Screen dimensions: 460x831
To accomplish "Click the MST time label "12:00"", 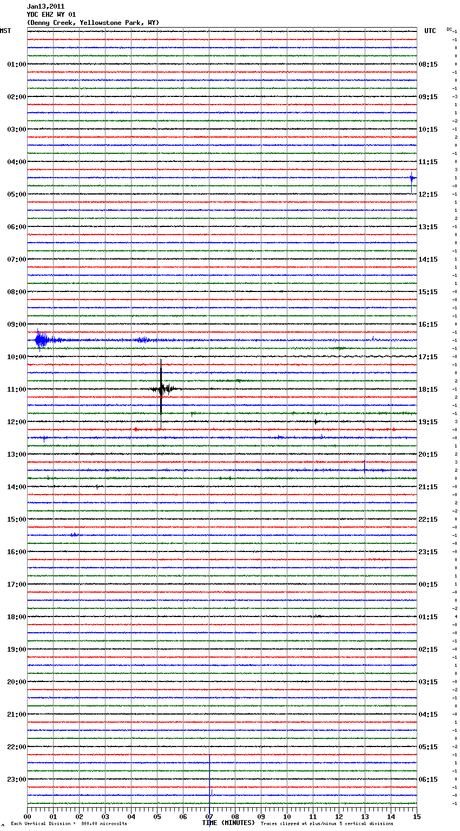I will click(16, 422).
